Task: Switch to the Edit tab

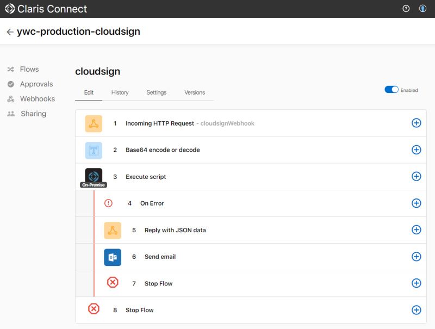Action: (x=89, y=92)
